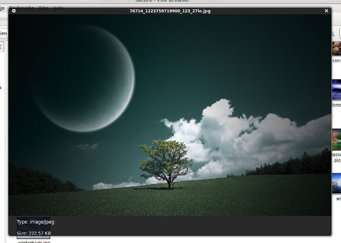Open the gear settings menu in preview window
The image size is (341, 243).
coord(14,11)
